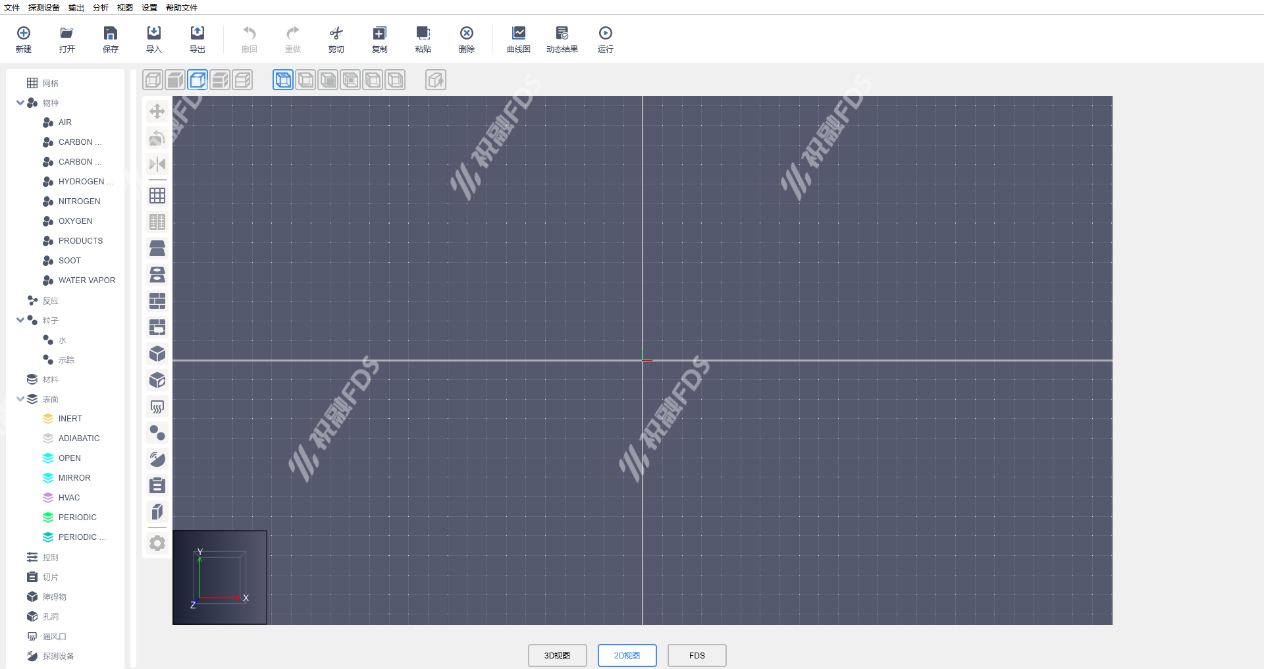Select the single mesh grid tool
This screenshot has width=1264, height=669.
(157, 196)
